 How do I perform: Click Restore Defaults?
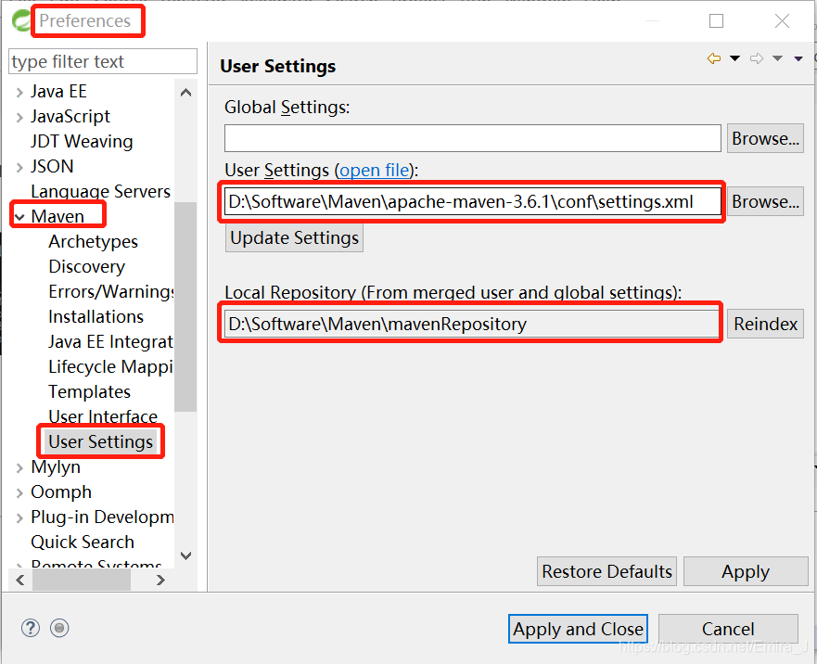[607, 571]
